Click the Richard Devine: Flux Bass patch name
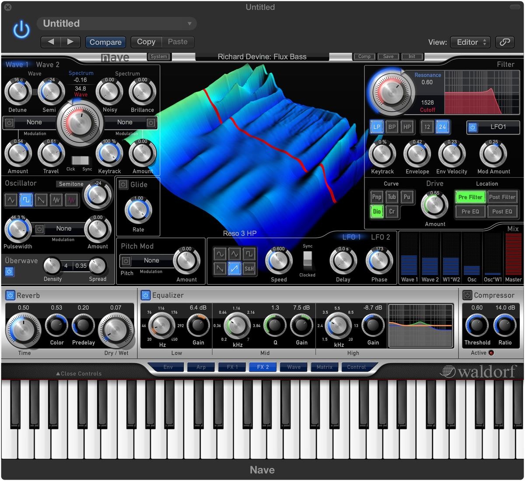 [262, 56]
